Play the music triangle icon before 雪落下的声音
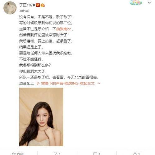 pos(38,83)
